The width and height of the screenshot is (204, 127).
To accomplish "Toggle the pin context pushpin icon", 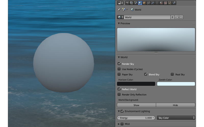I will [x=119, y=10].
